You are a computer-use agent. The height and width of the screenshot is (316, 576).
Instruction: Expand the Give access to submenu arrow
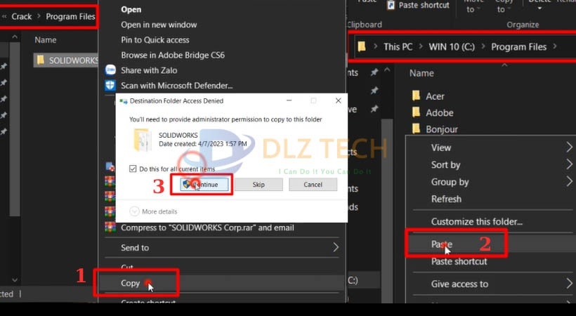(x=569, y=283)
